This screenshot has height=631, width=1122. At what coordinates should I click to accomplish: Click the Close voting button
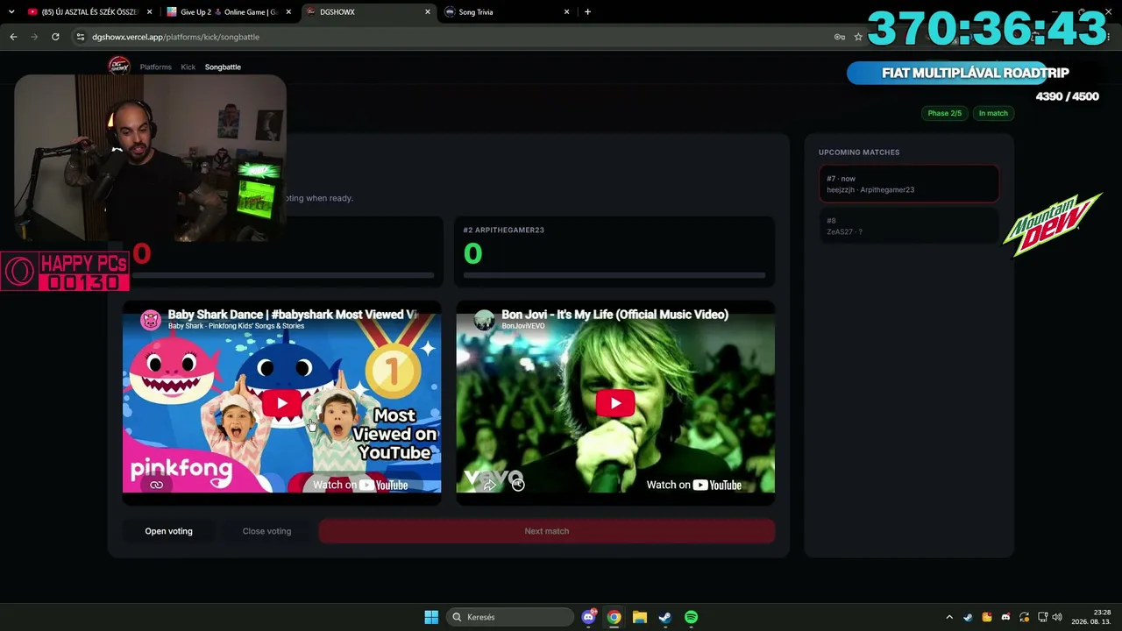click(266, 531)
